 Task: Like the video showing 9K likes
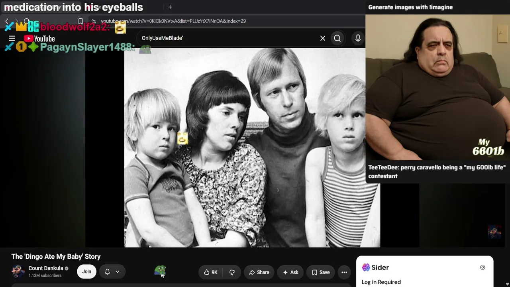210,272
